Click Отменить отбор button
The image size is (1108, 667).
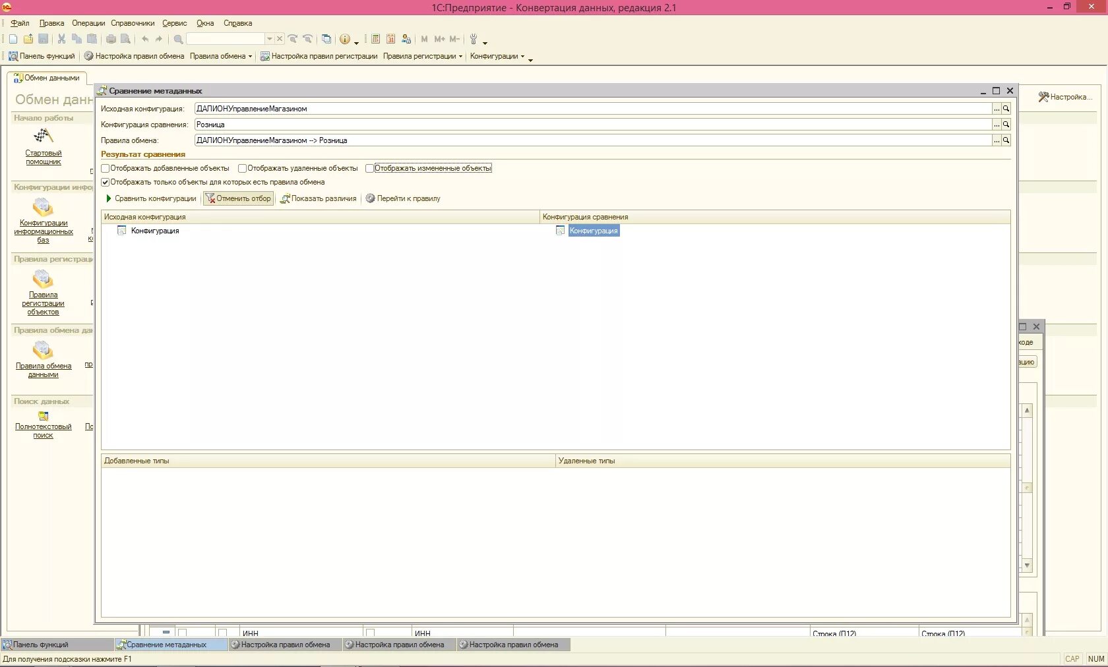tap(238, 198)
